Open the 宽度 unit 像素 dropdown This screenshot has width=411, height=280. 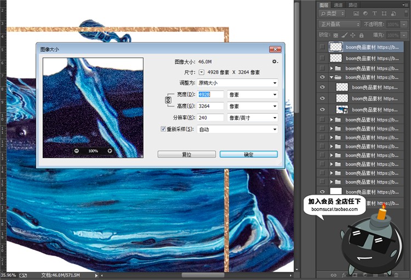click(x=253, y=95)
